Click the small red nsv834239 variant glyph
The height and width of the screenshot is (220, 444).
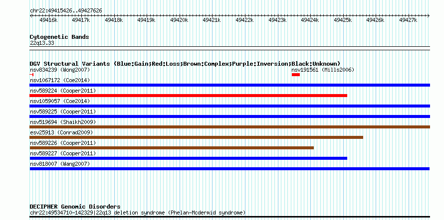[31, 75]
